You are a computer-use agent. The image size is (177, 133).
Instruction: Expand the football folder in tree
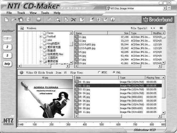(x=41, y=37)
